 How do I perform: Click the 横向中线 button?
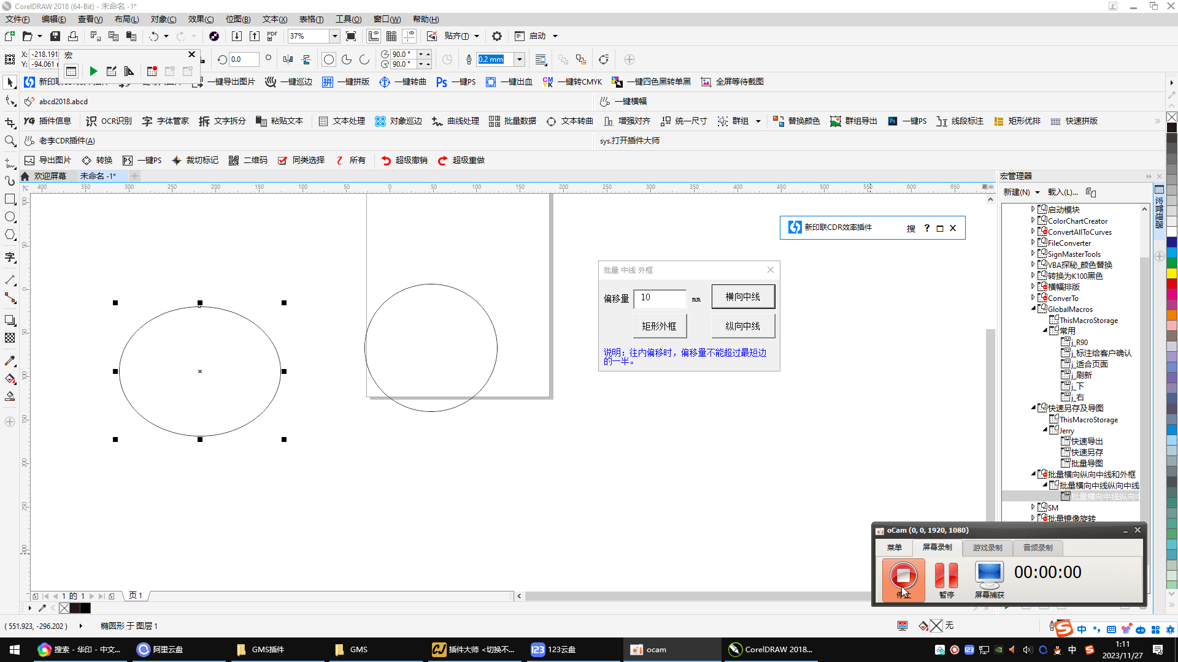(742, 297)
